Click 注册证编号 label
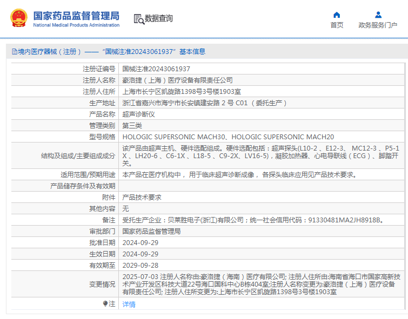The height and width of the screenshot is (319, 408). pyautogui.click(x=99, y=69)
